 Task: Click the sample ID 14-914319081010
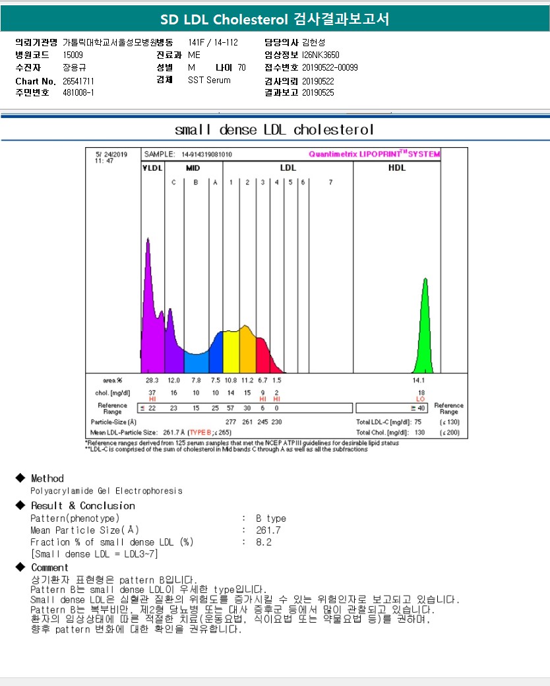coord(206,154)
